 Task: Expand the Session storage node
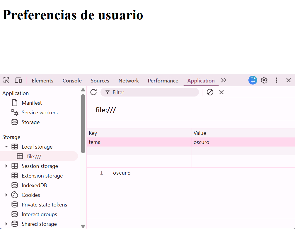(6, 166)
